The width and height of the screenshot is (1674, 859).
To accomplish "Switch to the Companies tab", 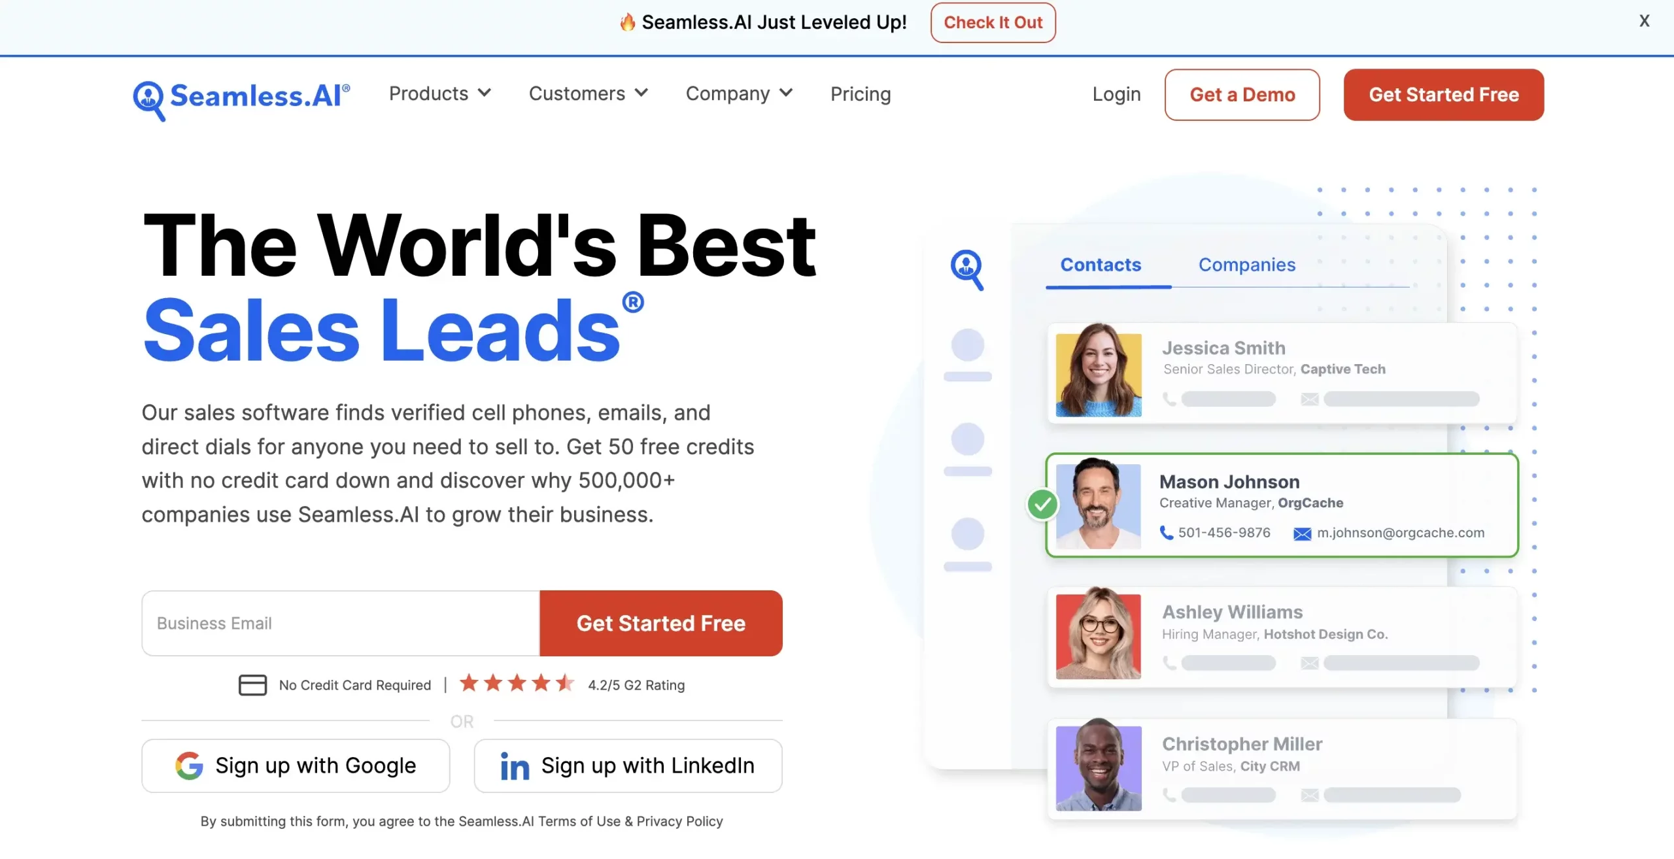I will pos(1247,264).
